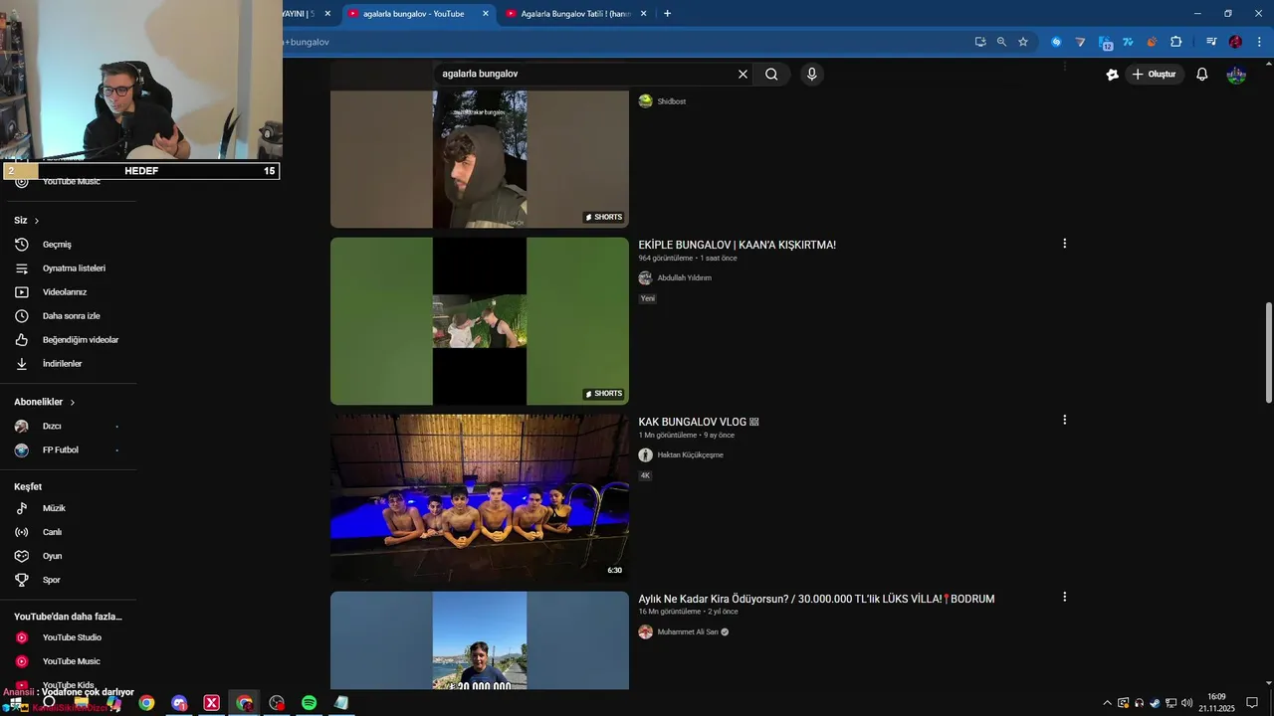Expand the Siz section
Image resolution: width=1274 pixels, height=716 pixels.
(27, 221)
